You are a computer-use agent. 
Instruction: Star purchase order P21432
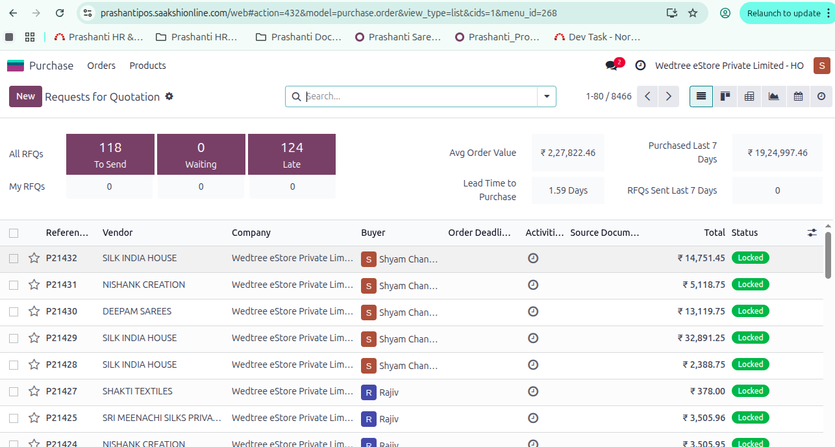(x=34, y=258)
